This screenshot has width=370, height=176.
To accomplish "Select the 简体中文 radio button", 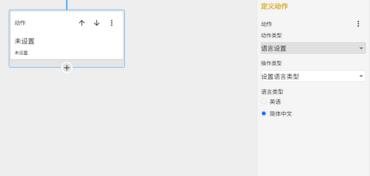I will 264,113.
